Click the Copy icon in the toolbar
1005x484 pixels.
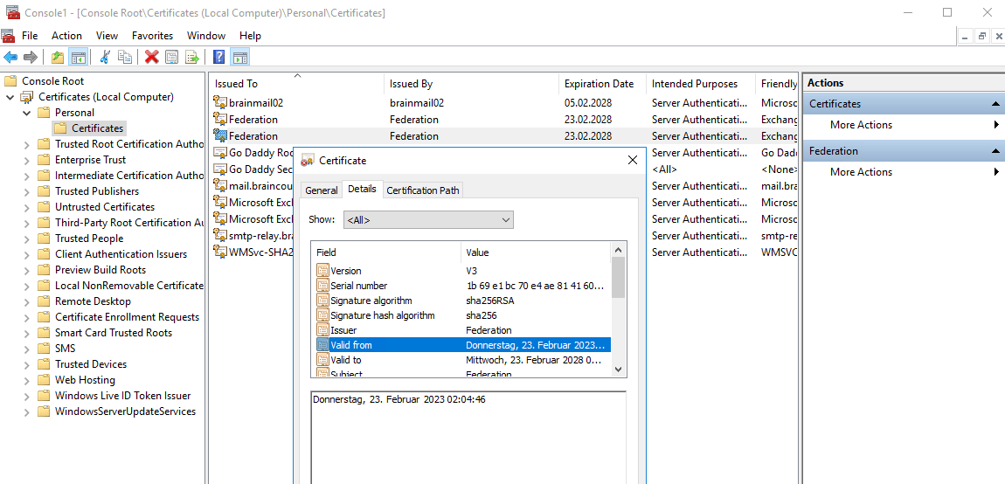point(125,57)
